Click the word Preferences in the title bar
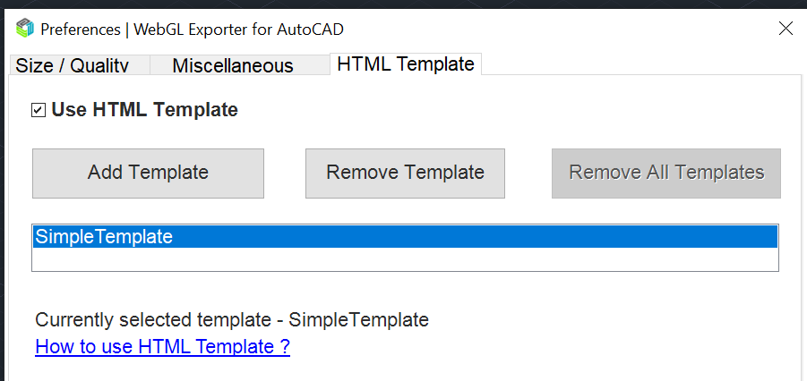The height and width of the screenshot is (381, 807). (81, 29)
